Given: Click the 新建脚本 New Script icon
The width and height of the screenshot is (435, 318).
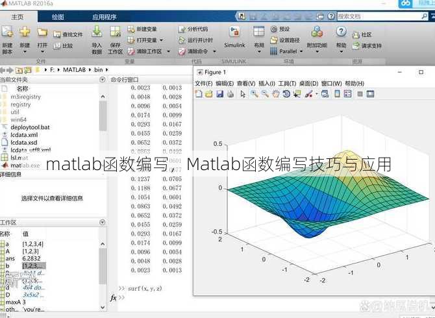Looking at the screenshot, I should click(7, 32).
